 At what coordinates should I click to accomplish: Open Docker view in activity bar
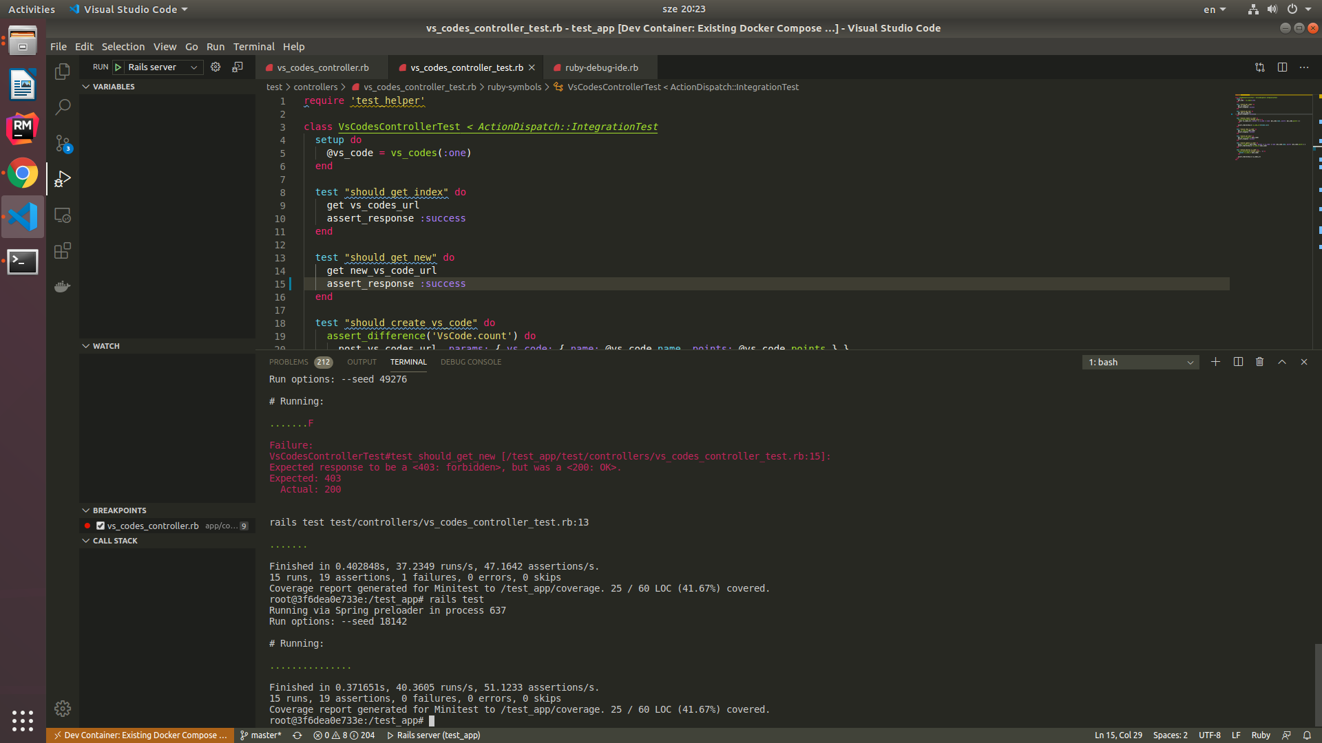(63, 286)
